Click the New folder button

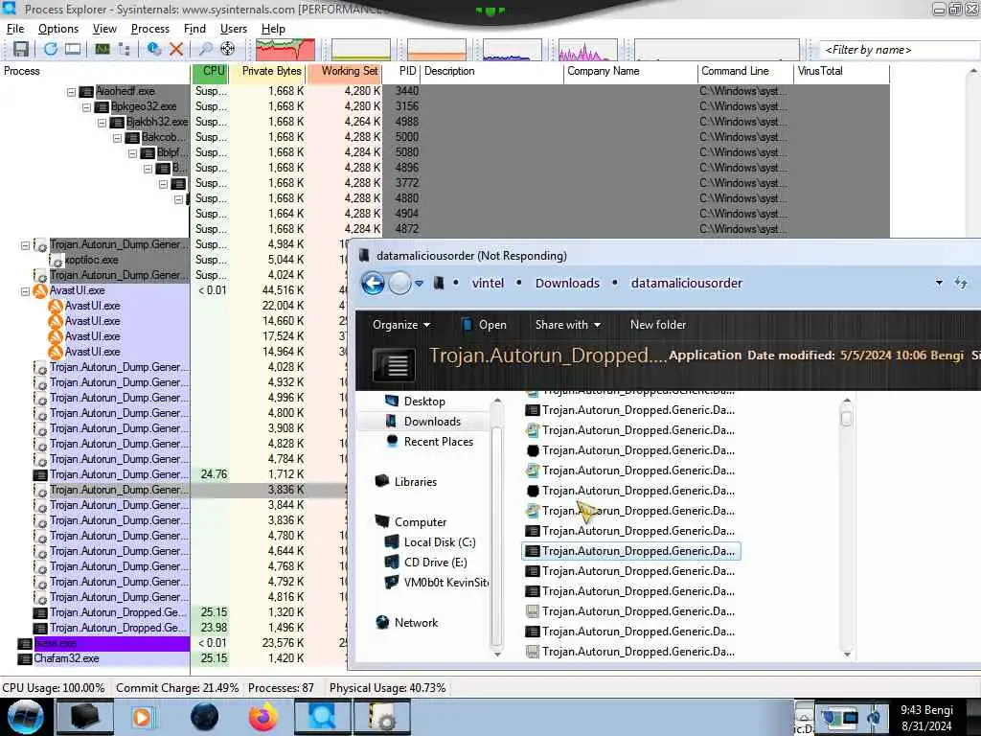[x=657, y=325]
